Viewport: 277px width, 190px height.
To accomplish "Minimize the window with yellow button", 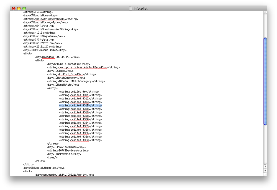I will coord(19,9).
